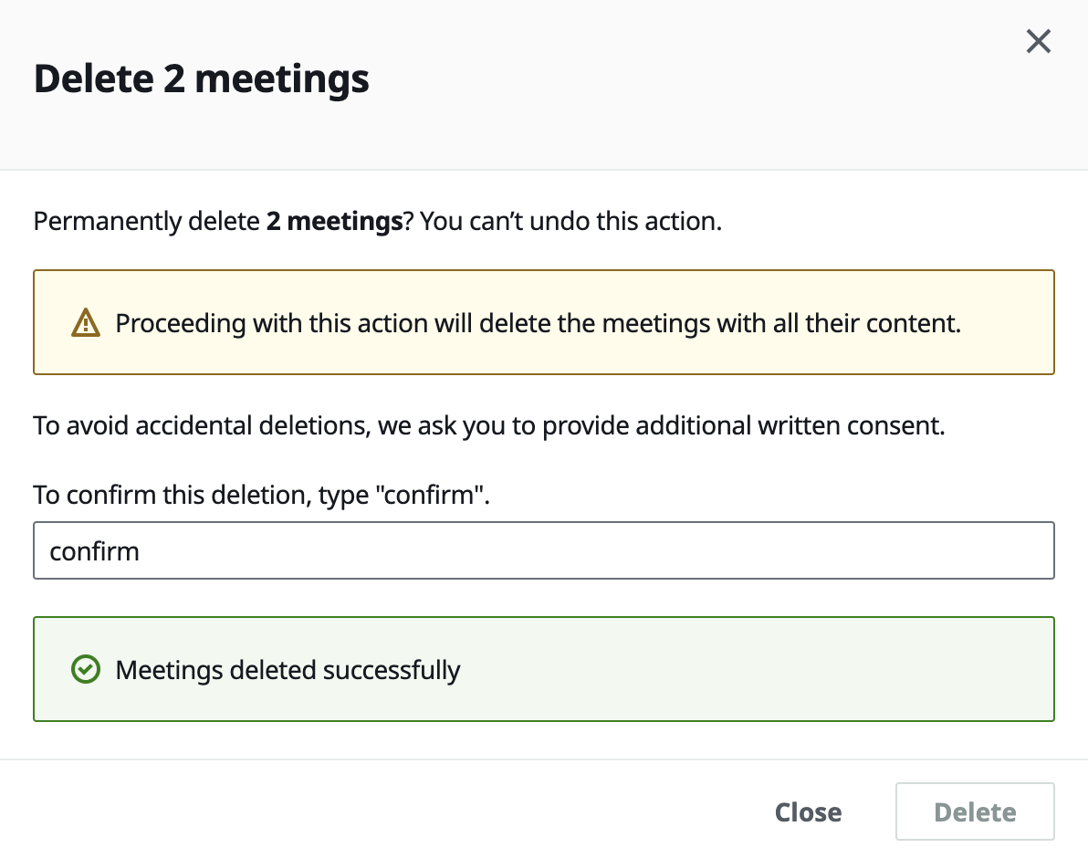
Task: Click the typed word "confirm" in the field
Action: (x=95, y=551)
